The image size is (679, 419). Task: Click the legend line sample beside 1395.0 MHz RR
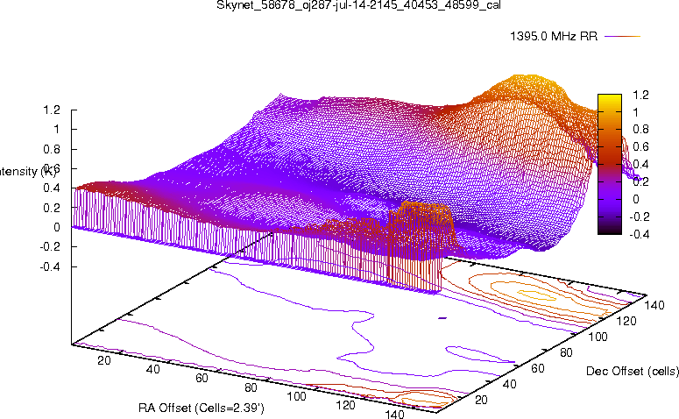622,37
